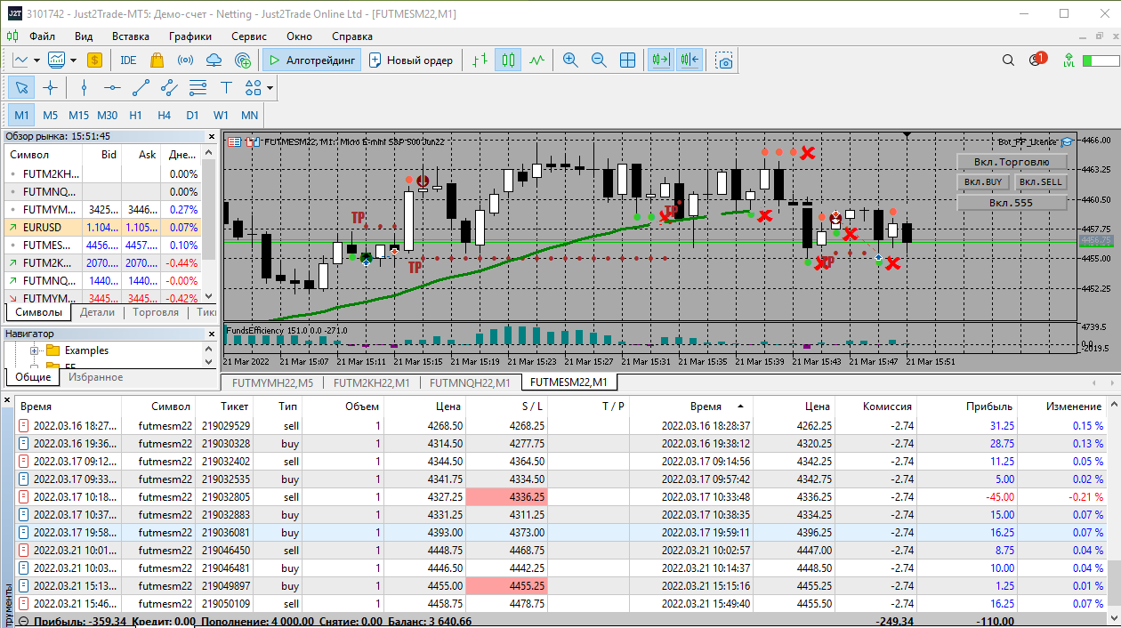This screenshot has height=628, width=1121.
Task: Select the EURUSD row in market watch
Action: pos(43,228)
